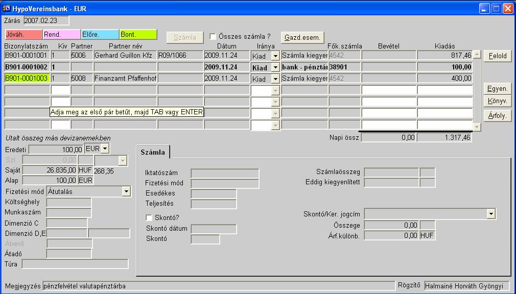Expand the Eredeti EUR currency dropdown

click(105, 149)
